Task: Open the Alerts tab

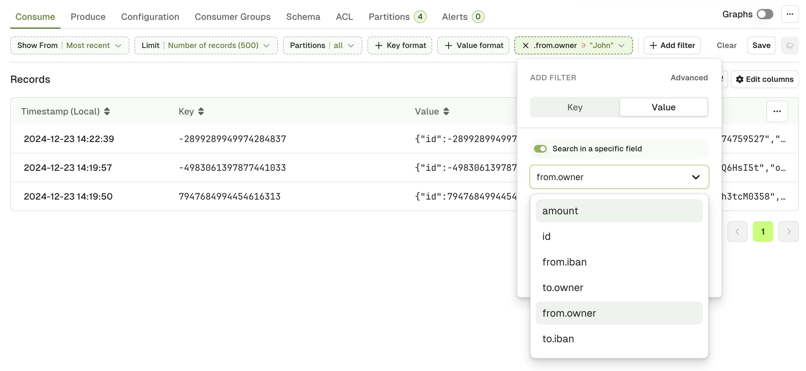Action: 463,17
